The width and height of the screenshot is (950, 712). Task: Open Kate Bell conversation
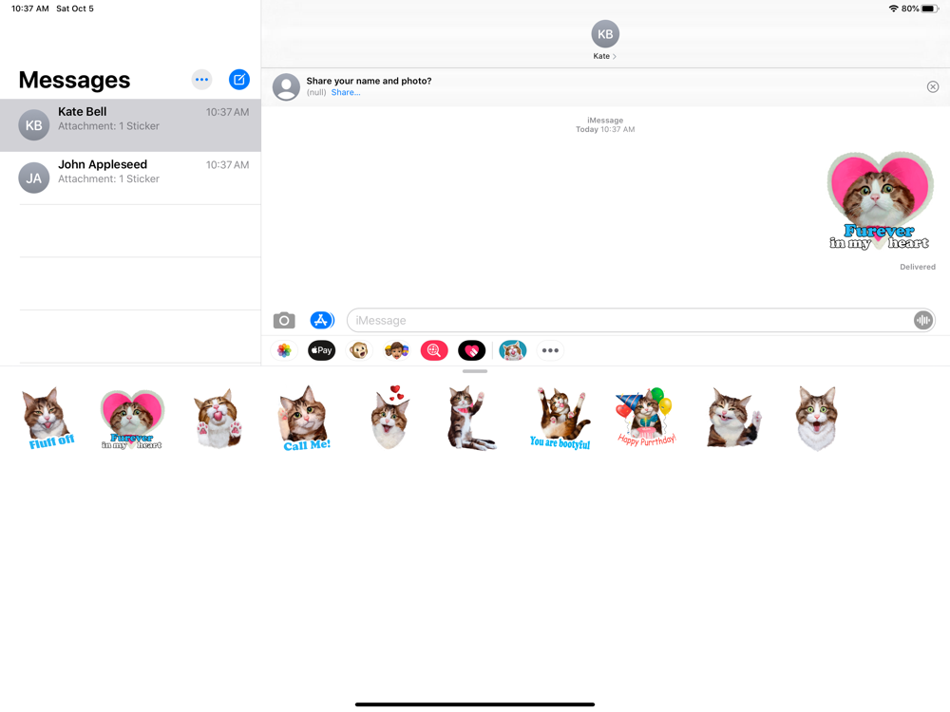(130, 125)
